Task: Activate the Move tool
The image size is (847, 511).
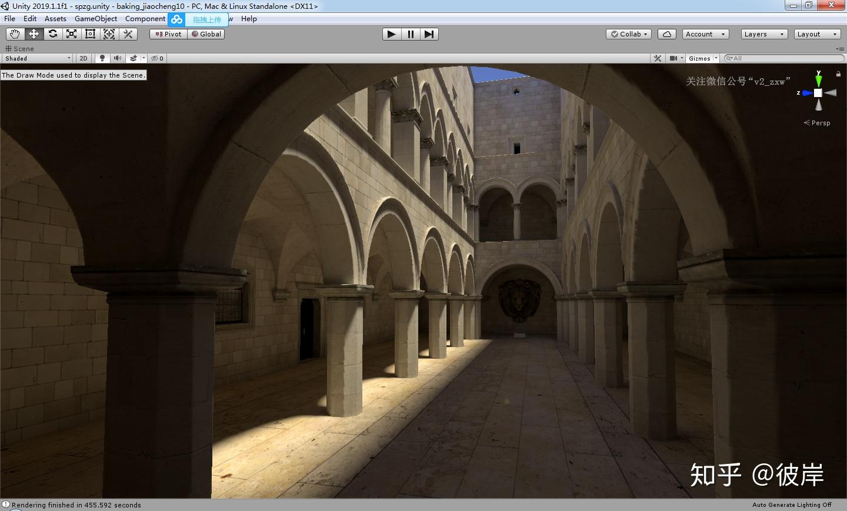Action: point(34,34)
